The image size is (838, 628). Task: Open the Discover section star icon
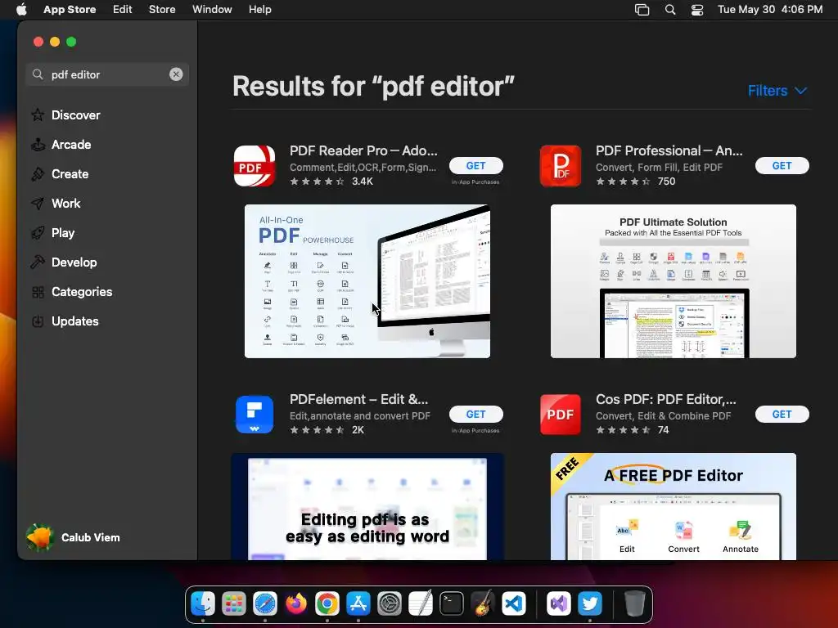coord(38,114)
